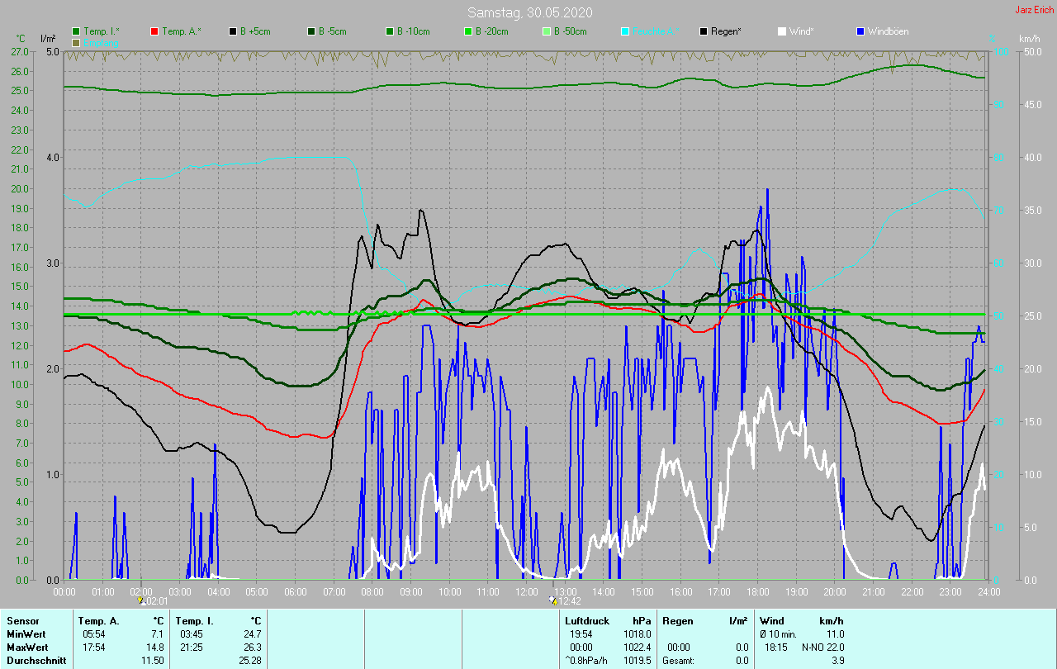Click the cyan legend square in the top row
The height and width of the screenshot is (669, 1057).
coord(625,31)
